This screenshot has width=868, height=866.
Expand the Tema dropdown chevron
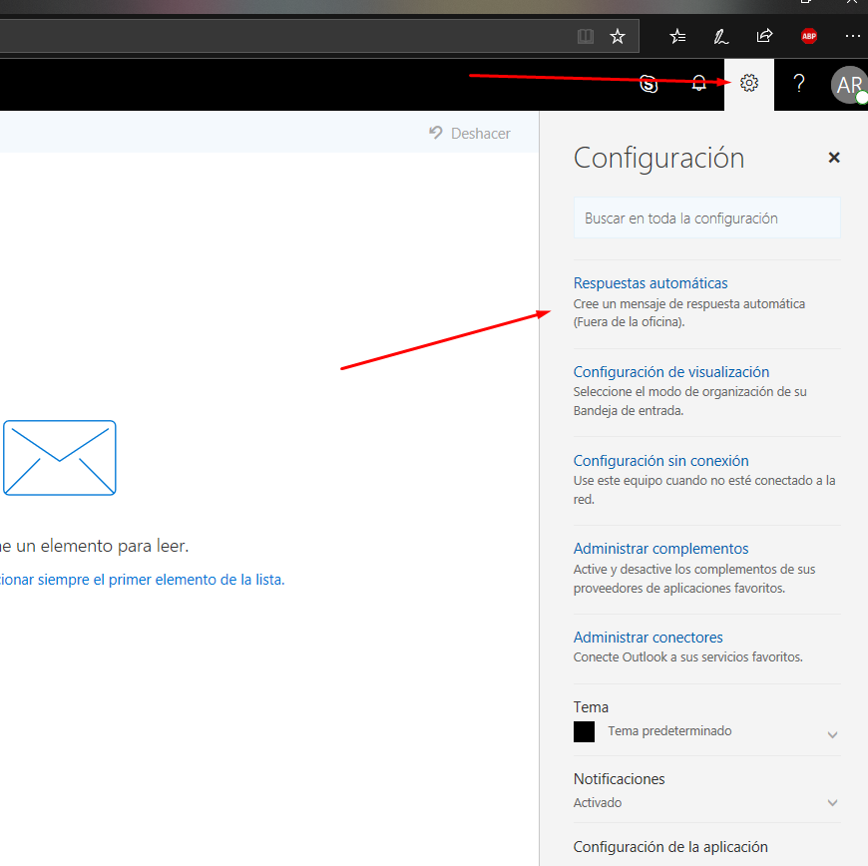coord(832,735)
